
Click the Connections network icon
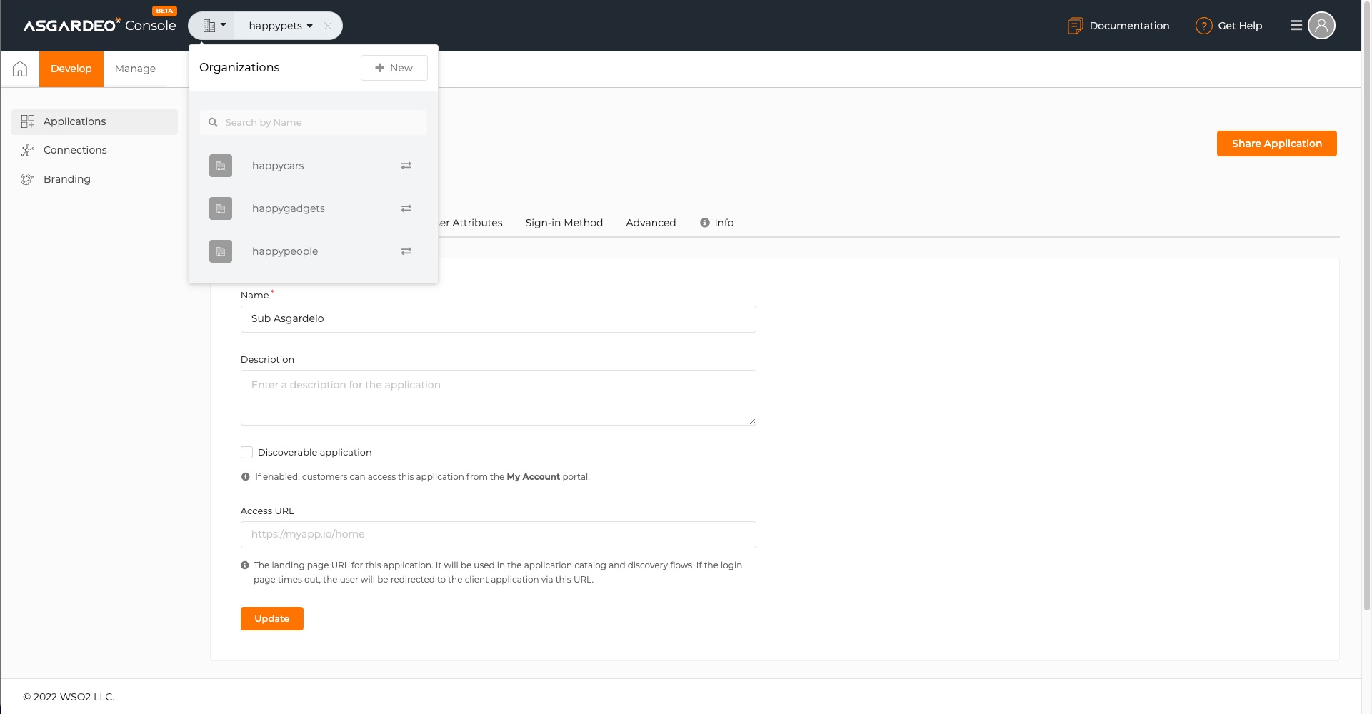coord(28,150)
